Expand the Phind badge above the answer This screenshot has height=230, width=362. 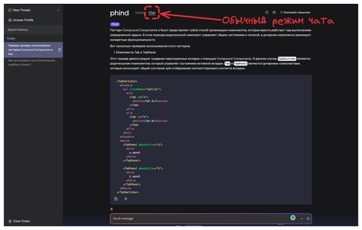[x=115, y=25]
